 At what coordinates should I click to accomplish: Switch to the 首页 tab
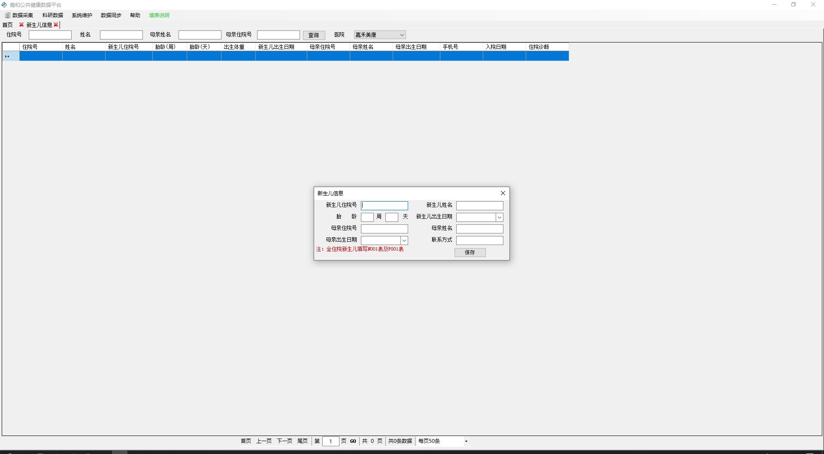click(8, 25)
